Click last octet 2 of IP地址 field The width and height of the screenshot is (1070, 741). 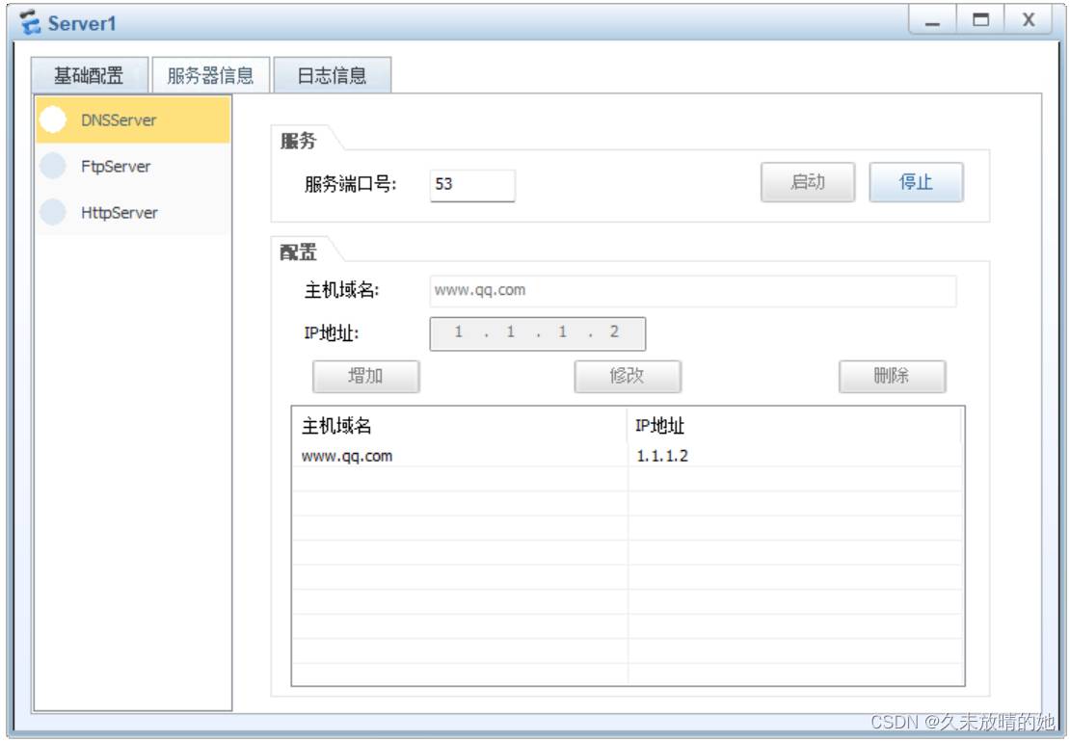pos(614,332)
